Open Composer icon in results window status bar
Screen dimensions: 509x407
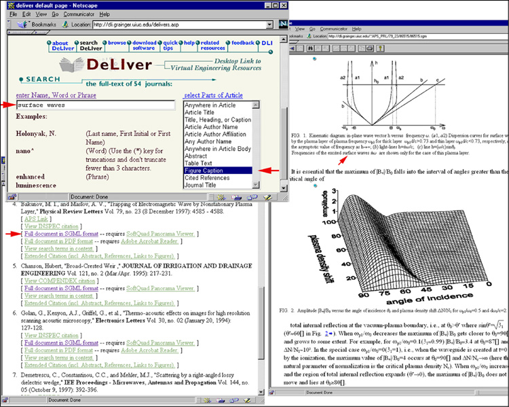247,400
